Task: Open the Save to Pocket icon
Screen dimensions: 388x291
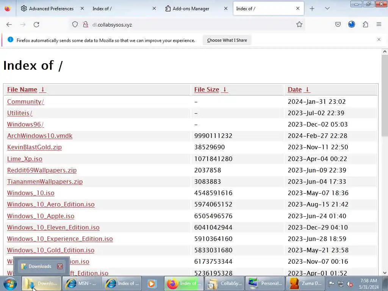Action: 338,24
